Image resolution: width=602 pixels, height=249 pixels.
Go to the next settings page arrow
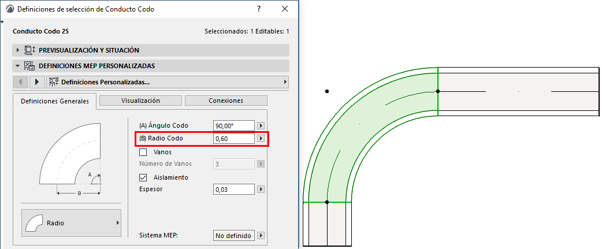coord(37,81)
